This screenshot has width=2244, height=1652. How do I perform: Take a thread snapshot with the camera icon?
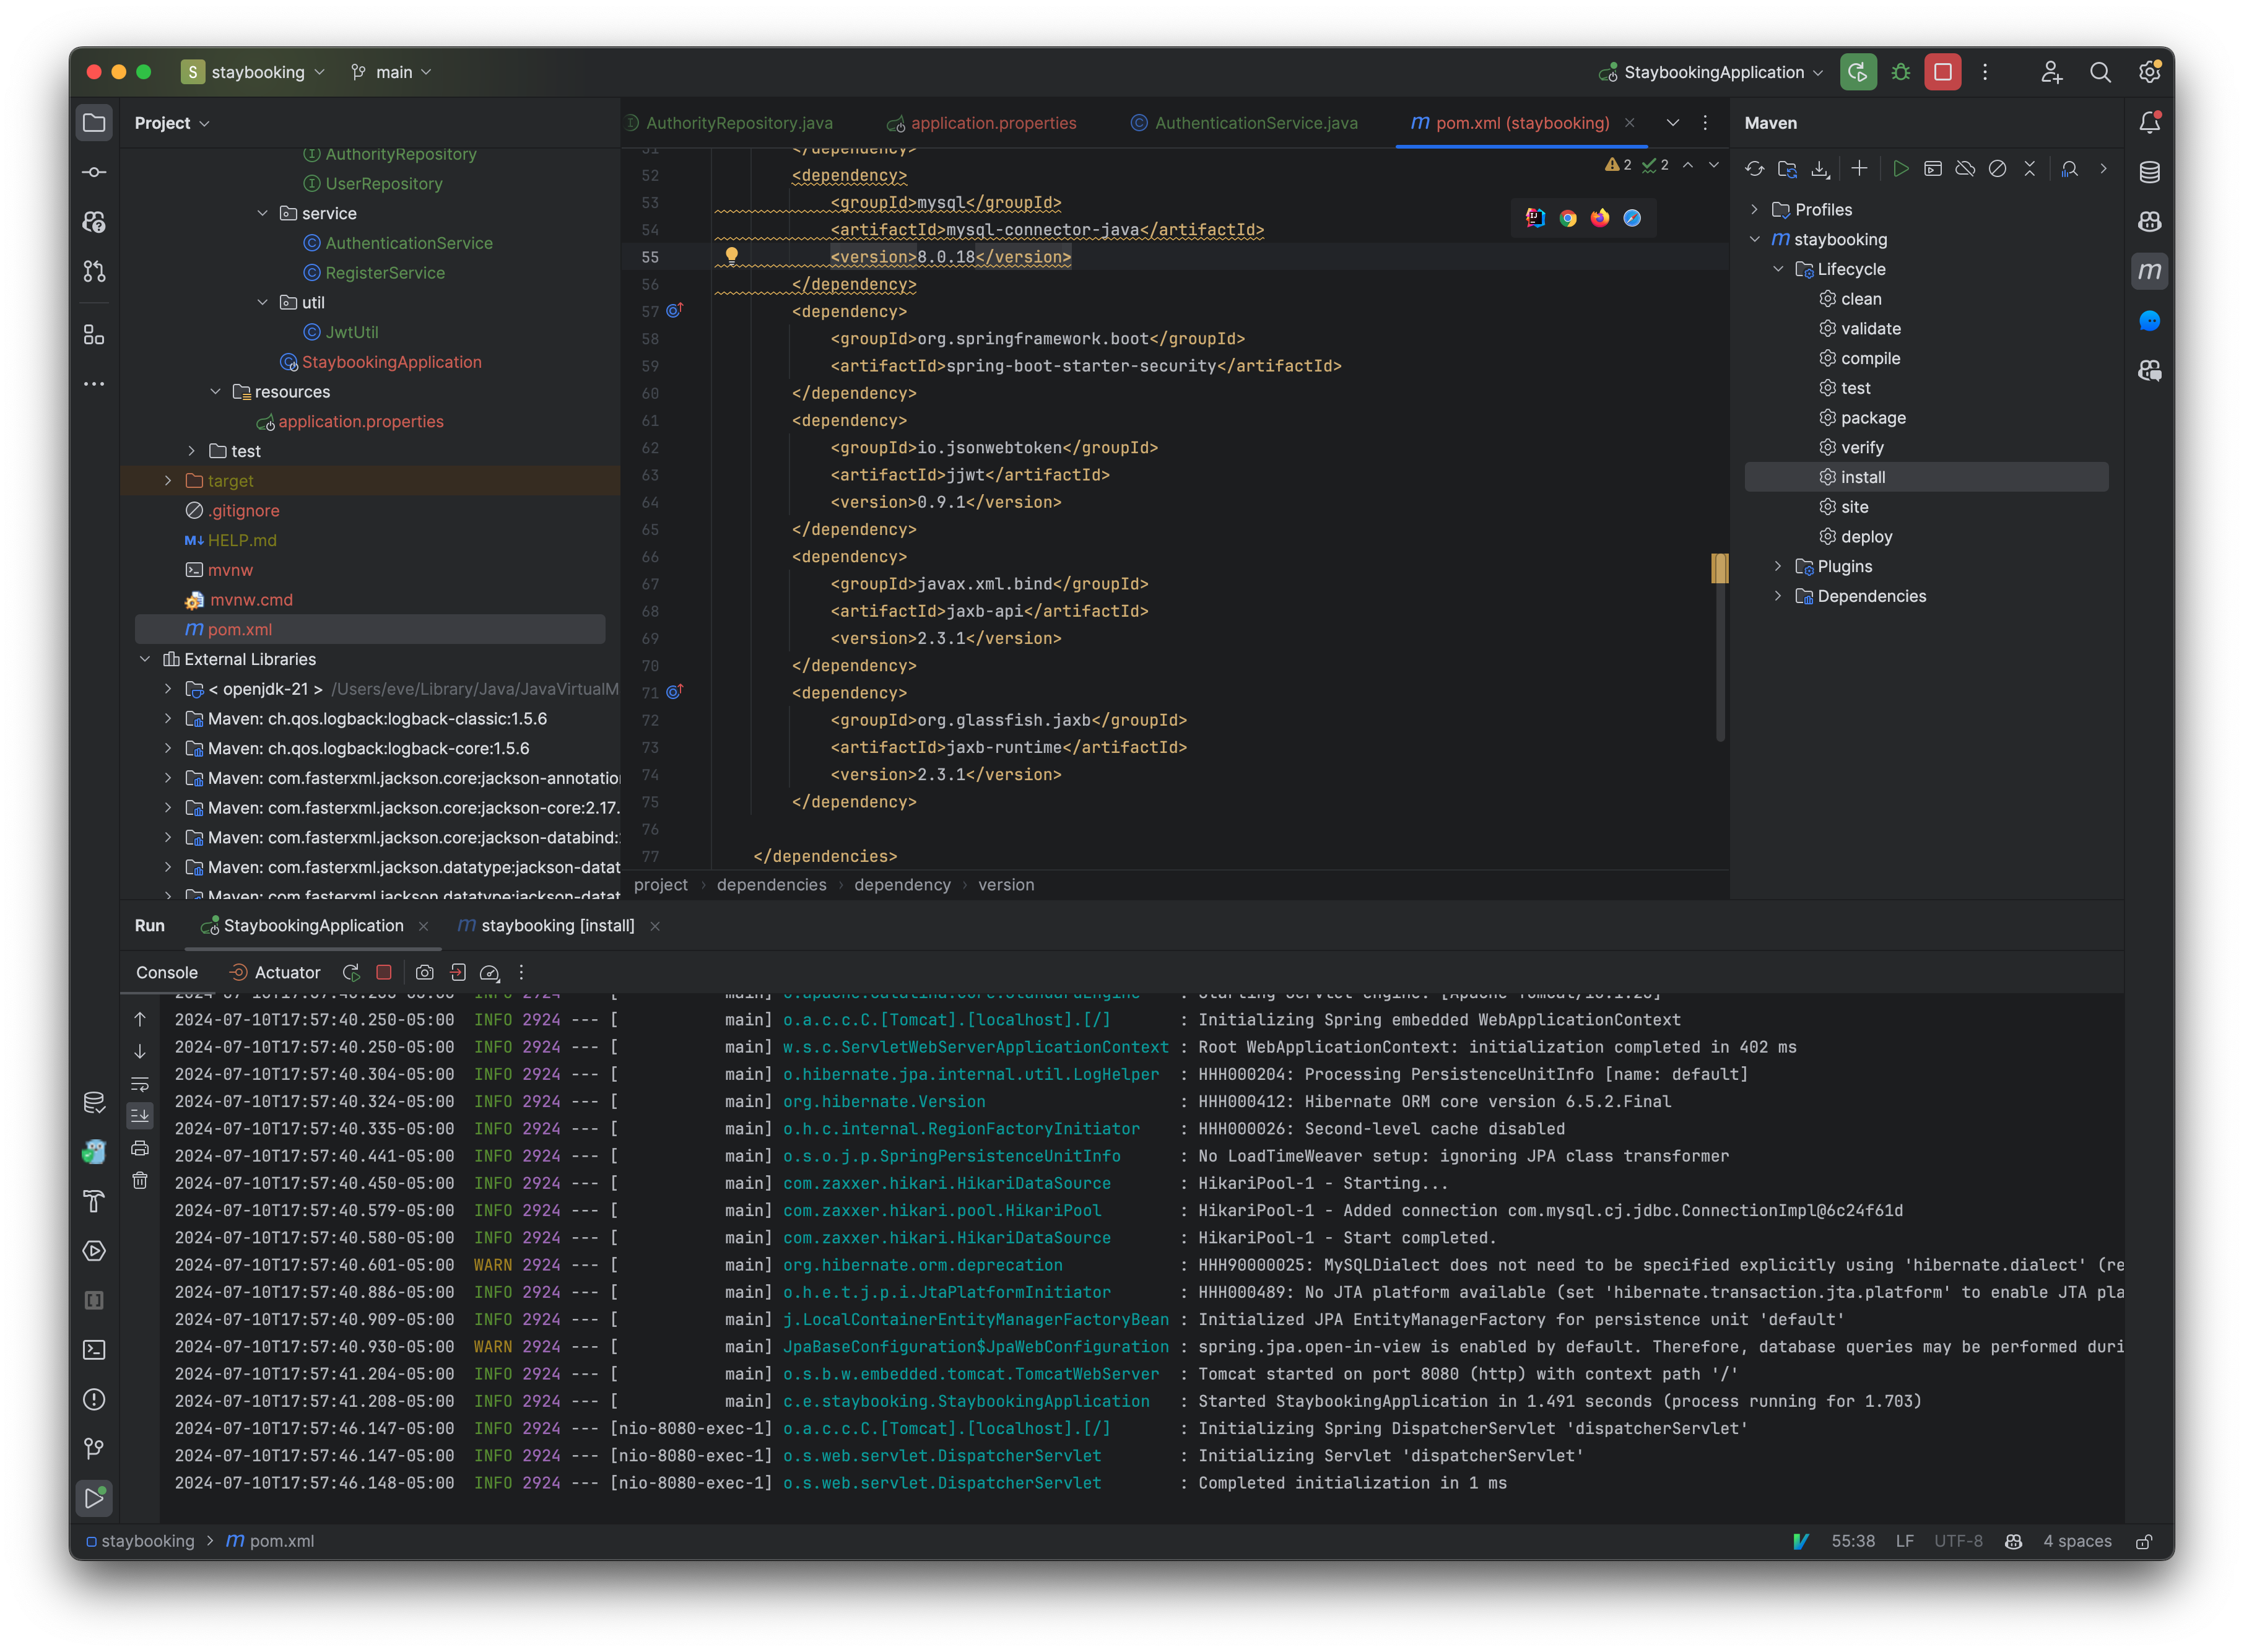coord(424,972)
